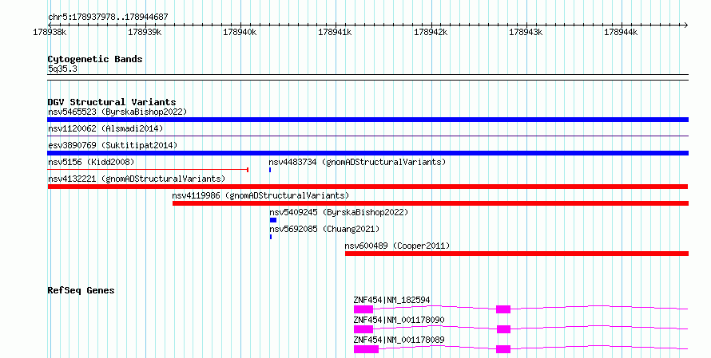Click the 178943k ruler tick label
Viewport: 711px width, 358px height.
pyautogui.click(x=526, y=32)
